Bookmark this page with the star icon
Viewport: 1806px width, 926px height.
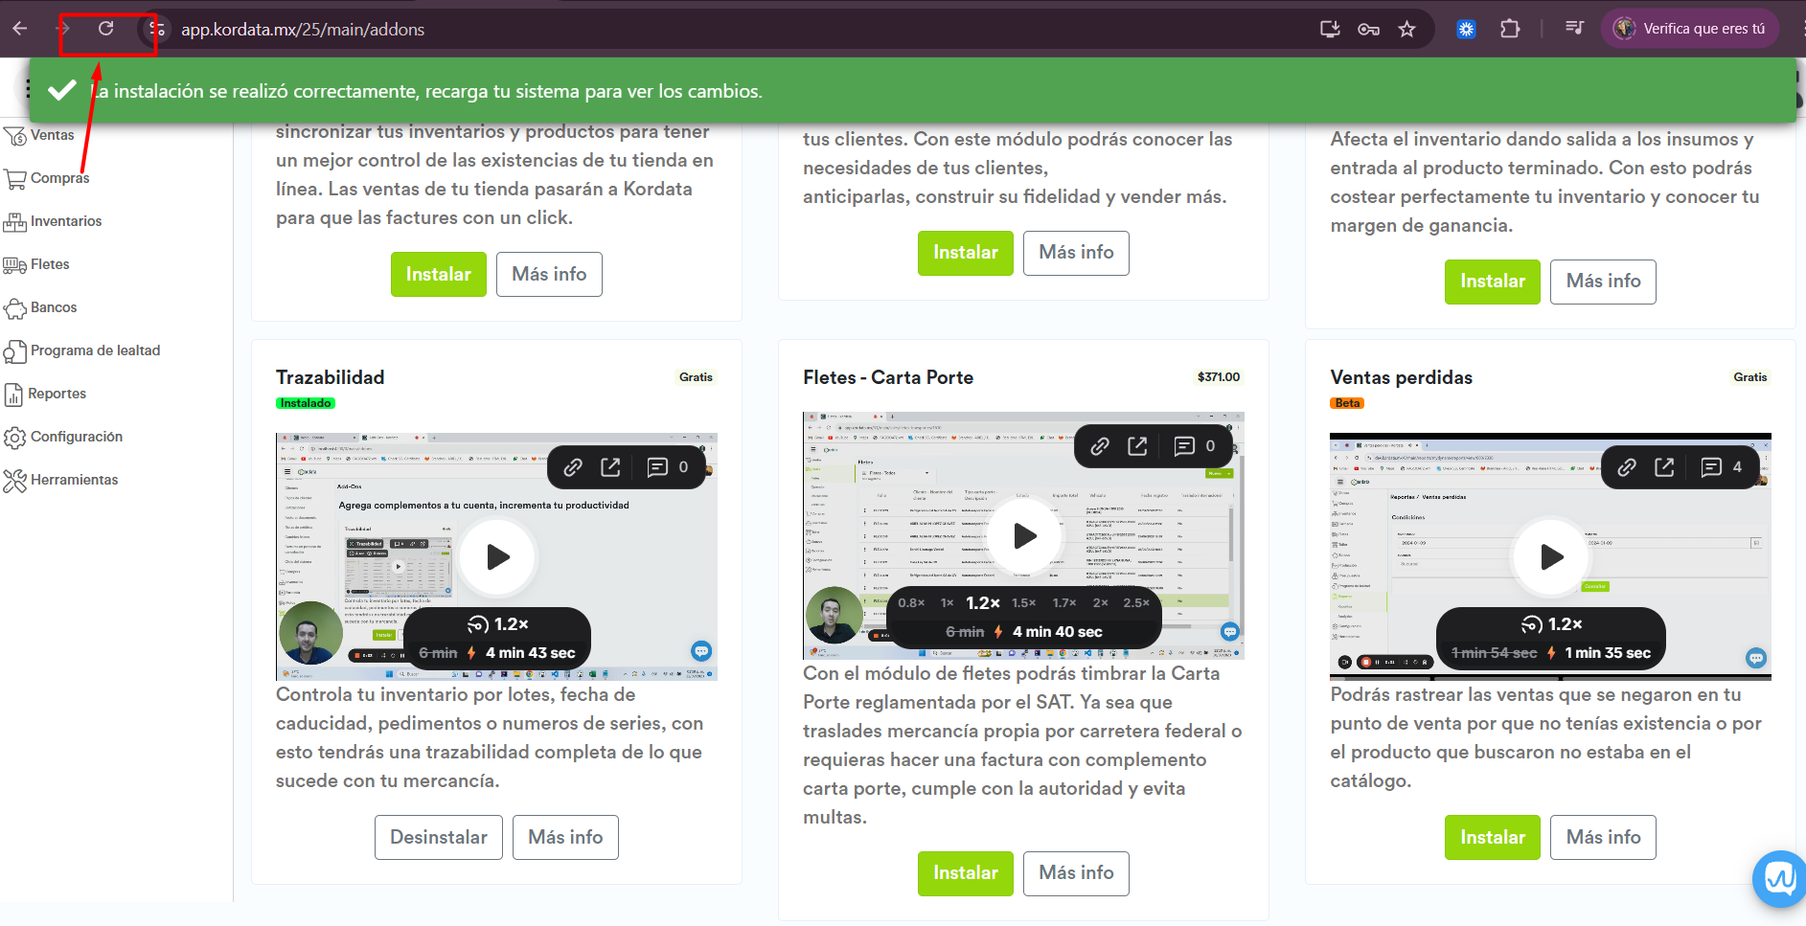point(1406,29)
